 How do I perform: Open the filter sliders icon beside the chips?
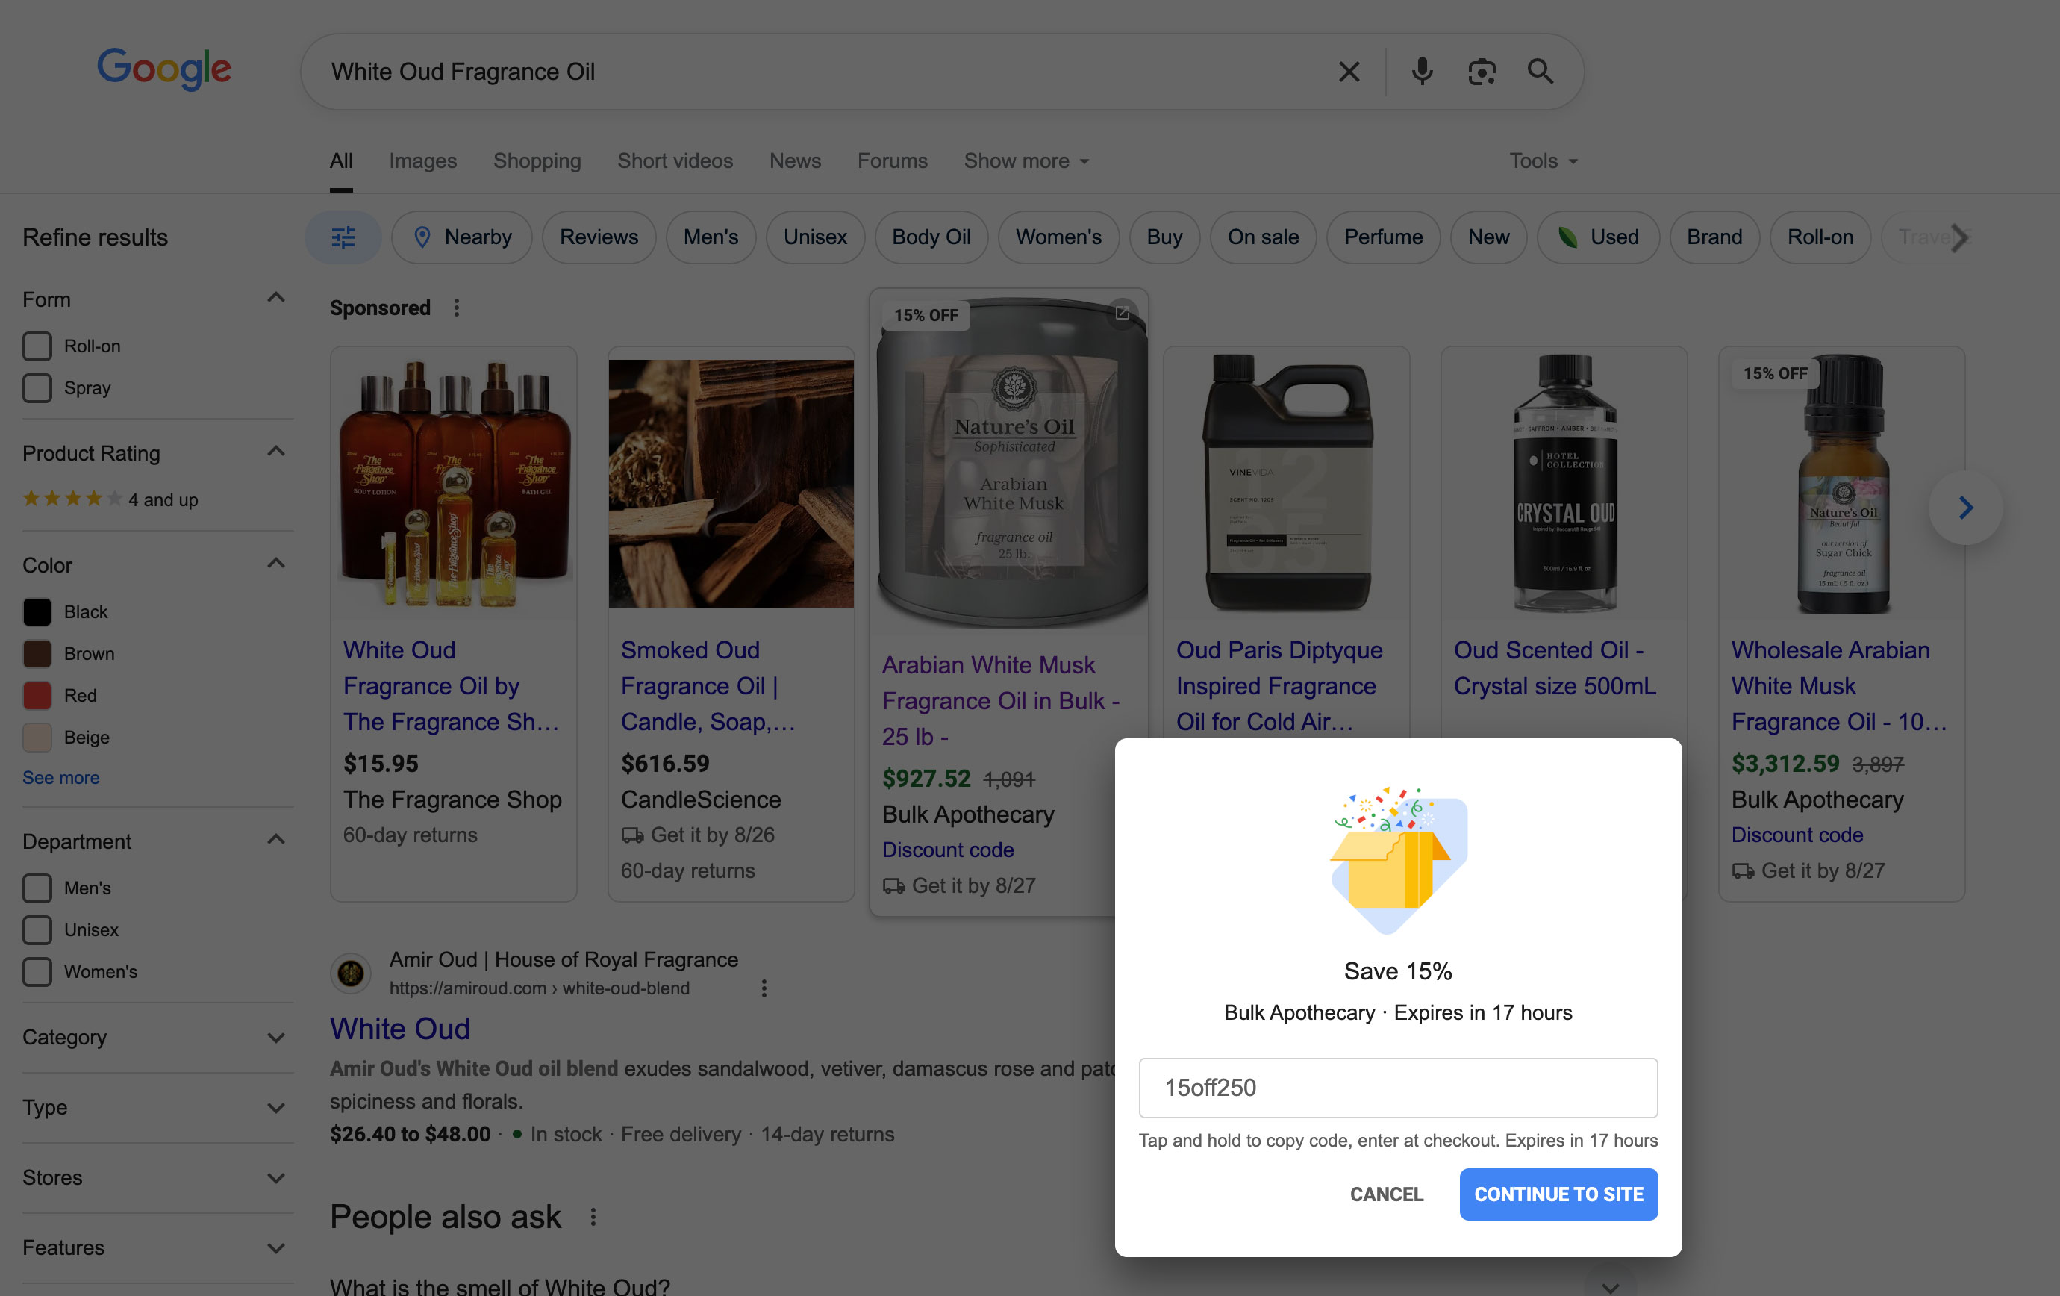point(342,237)
